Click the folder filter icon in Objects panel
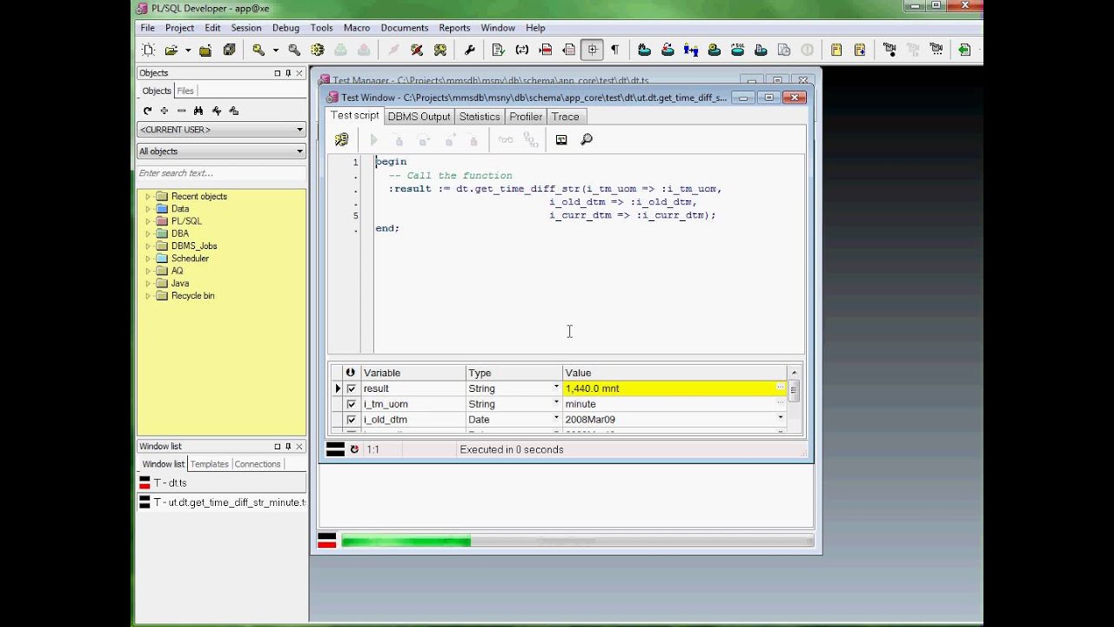Viewport: 1114px width, 627px height. (233, 111)
